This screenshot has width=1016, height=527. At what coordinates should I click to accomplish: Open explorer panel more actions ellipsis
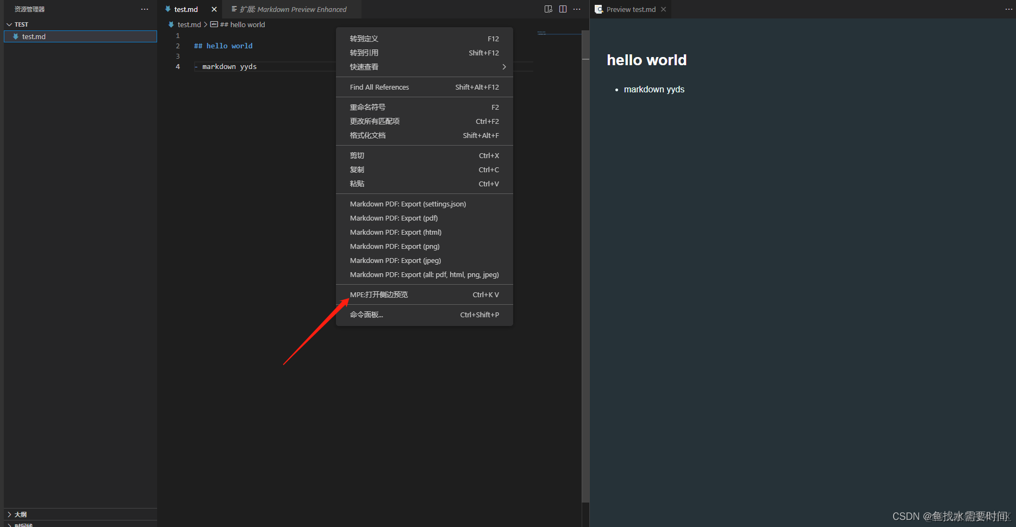[145, 9]
